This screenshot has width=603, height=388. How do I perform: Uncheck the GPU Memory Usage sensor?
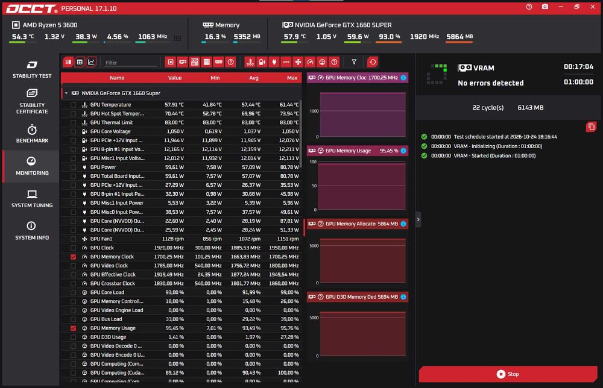tap(73, 328)
